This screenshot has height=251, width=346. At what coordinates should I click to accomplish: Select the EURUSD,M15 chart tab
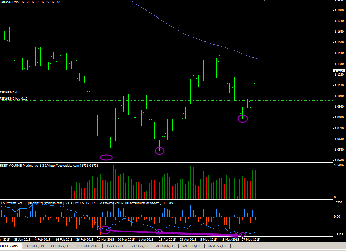tap(88, 246)
